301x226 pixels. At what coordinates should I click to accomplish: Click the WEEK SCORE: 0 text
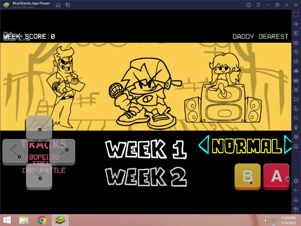[29, 36]
